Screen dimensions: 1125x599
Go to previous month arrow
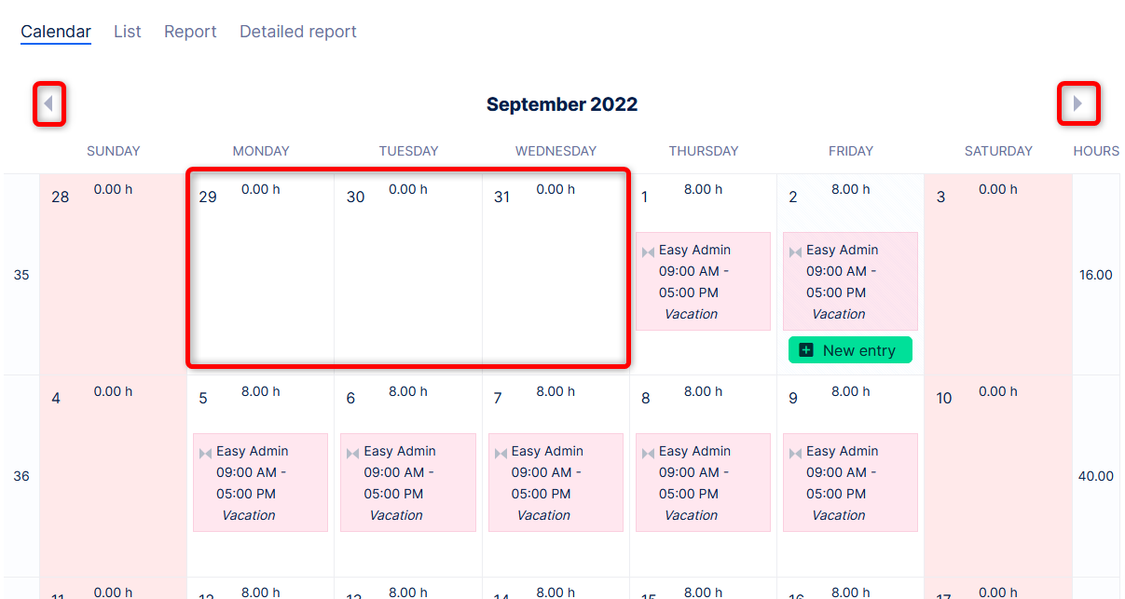pos(48,103)
